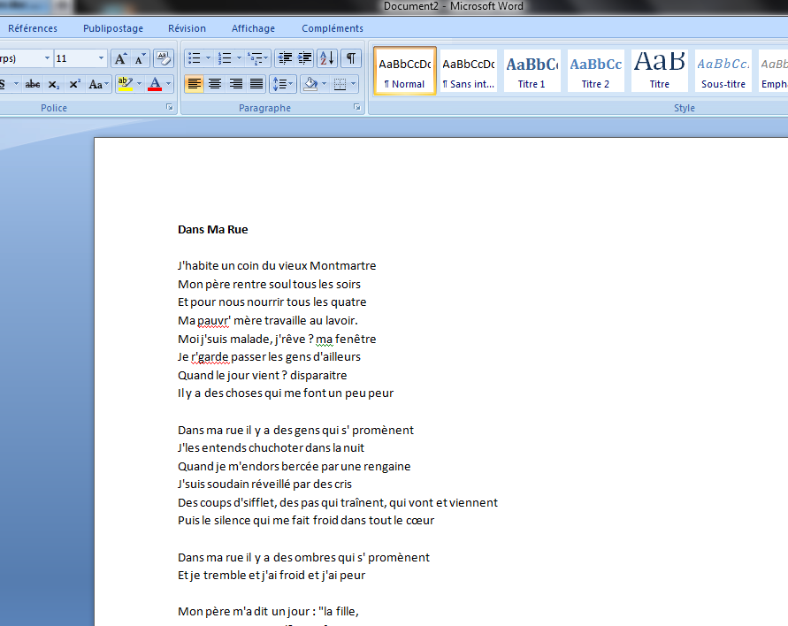
Task: Apply the Titre 1 style
Action: click(x=532, y=71)
